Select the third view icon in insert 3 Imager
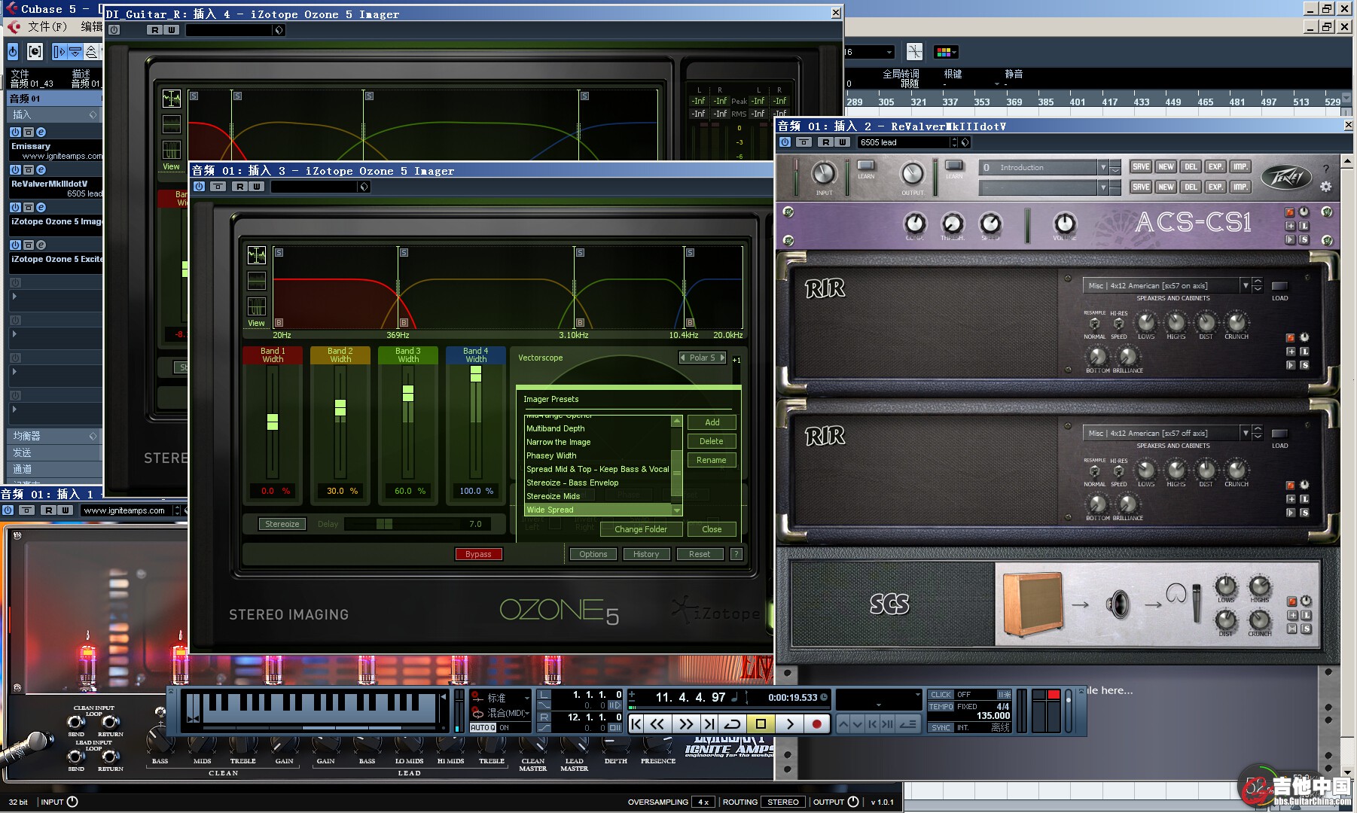The width and height of the screenshot is (1357, 813). pyautogui.click(x=256, y=306)
